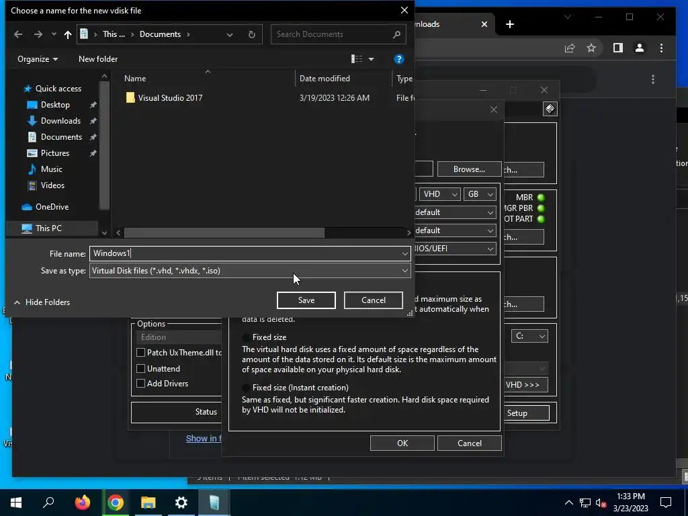This screenshot has width=688, height=516.
Task: Click the search magnifier in Search Documents
Action: tap(396, 34)
